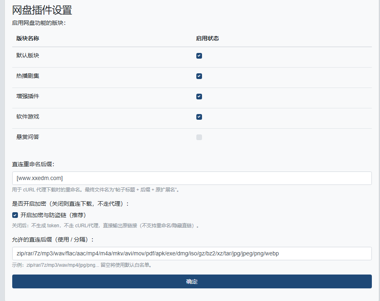This screenshot has height=301, width=380.
Task: Click the 软件游戏 row name
Action: click(28, 117)
